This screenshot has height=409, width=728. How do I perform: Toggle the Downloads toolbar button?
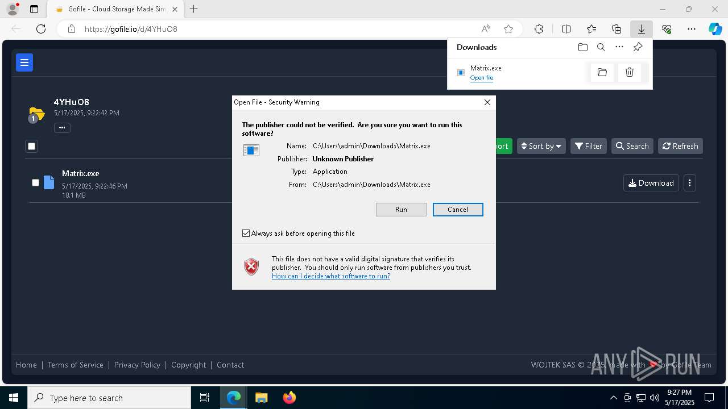click(x=641, y=29)
